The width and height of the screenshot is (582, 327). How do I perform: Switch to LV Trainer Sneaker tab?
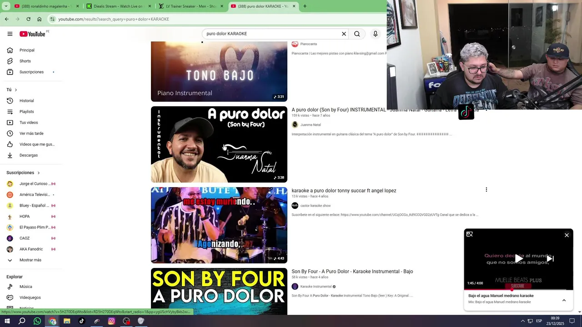coord(191,6)
